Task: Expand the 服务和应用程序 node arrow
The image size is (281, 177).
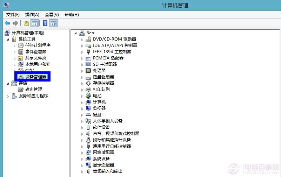Action: (x=8, y=96)
